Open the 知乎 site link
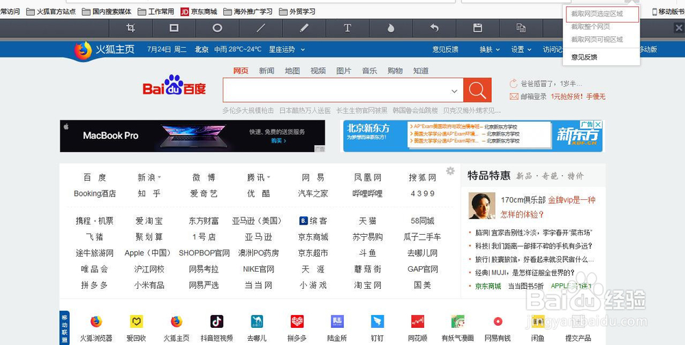Image resolution: width=685 pixels, height=345 pixels. (x=149, y=194)
